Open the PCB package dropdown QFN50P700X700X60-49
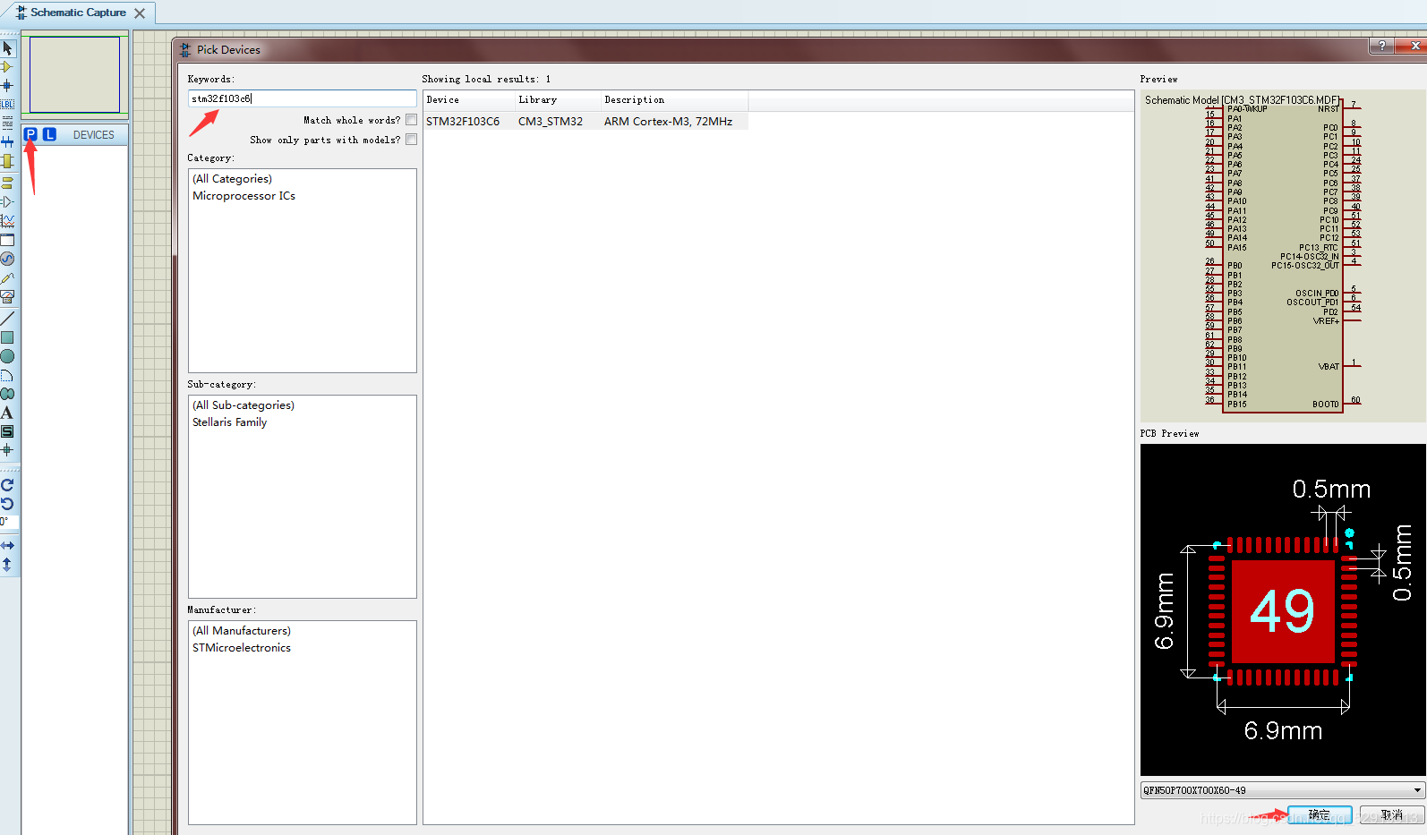 click(1283, 790)
